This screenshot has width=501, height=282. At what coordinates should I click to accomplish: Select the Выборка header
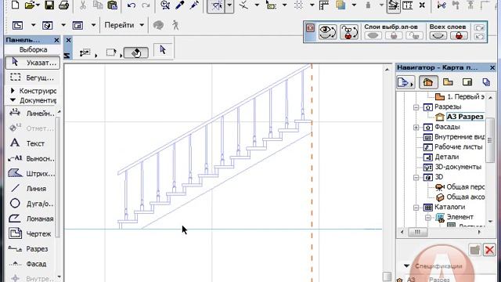(x=33, y=49)
